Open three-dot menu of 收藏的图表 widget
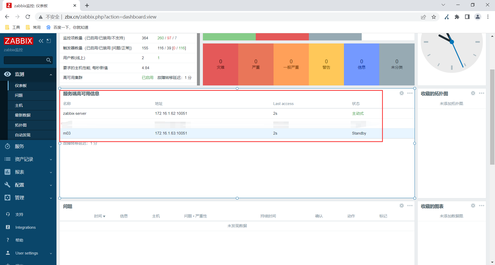Image resolution: width=495 pixels, height=265 pixels. click(x=482, y=206)
